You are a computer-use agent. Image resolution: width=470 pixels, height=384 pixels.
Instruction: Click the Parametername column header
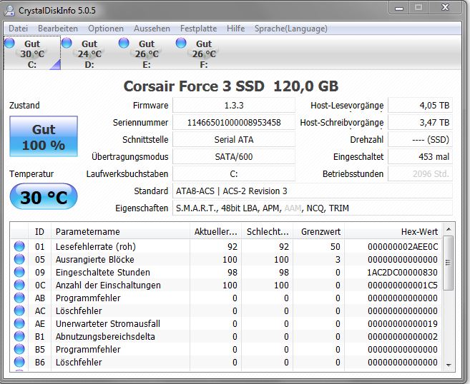coord(120,231)
